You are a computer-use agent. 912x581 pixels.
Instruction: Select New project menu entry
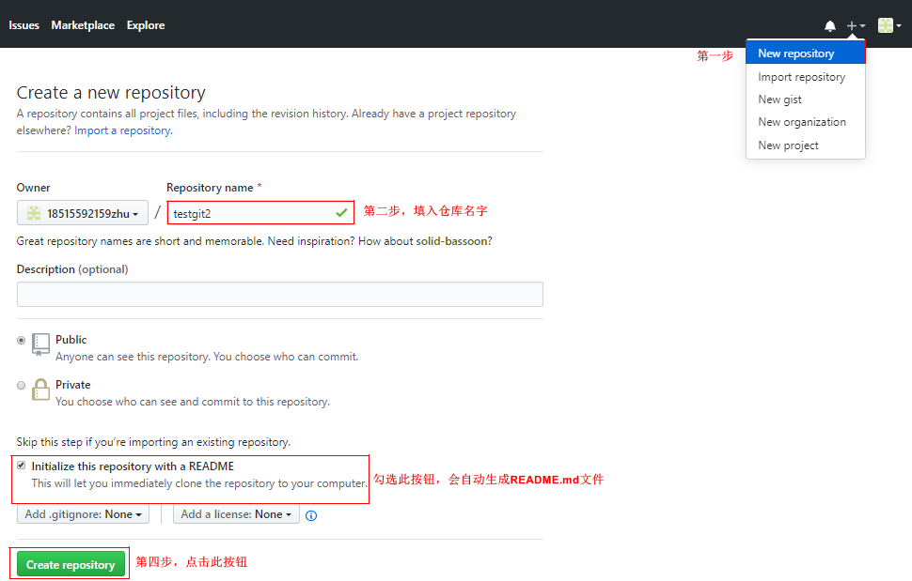pyautogui.click(x=806, y=145)
